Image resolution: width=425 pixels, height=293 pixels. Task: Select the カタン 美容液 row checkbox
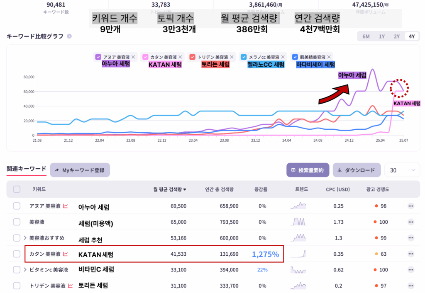(17, 254)
